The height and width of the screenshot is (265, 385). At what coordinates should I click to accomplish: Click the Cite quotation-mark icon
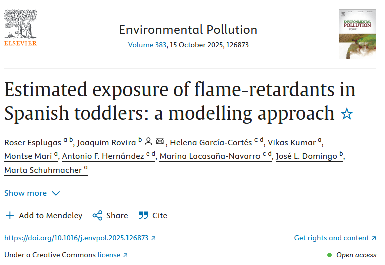(x=143, y=215)
